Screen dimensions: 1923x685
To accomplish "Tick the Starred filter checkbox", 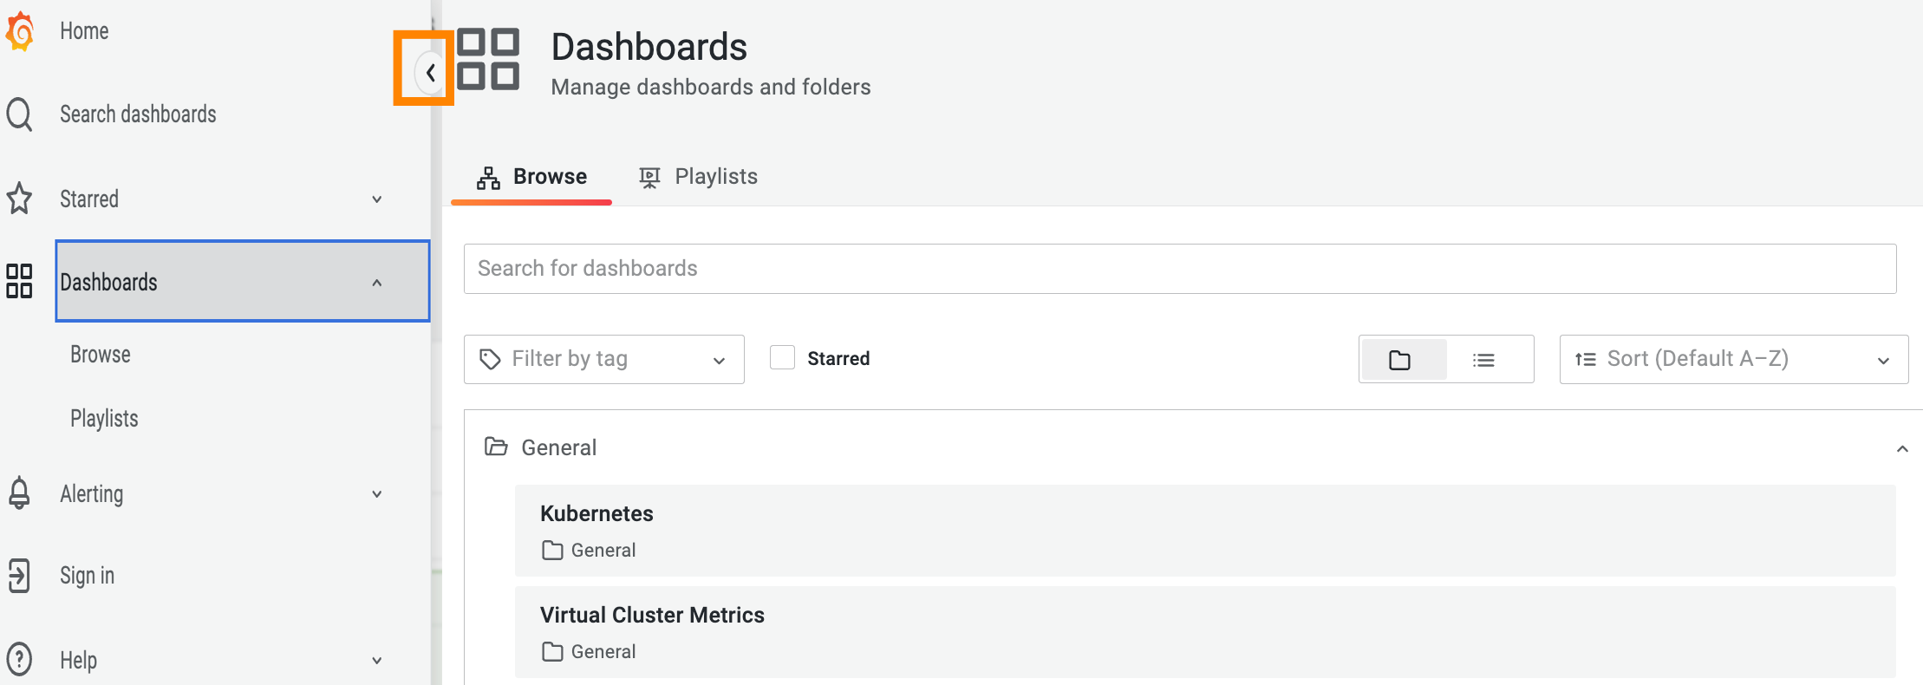I will point(782,358).
